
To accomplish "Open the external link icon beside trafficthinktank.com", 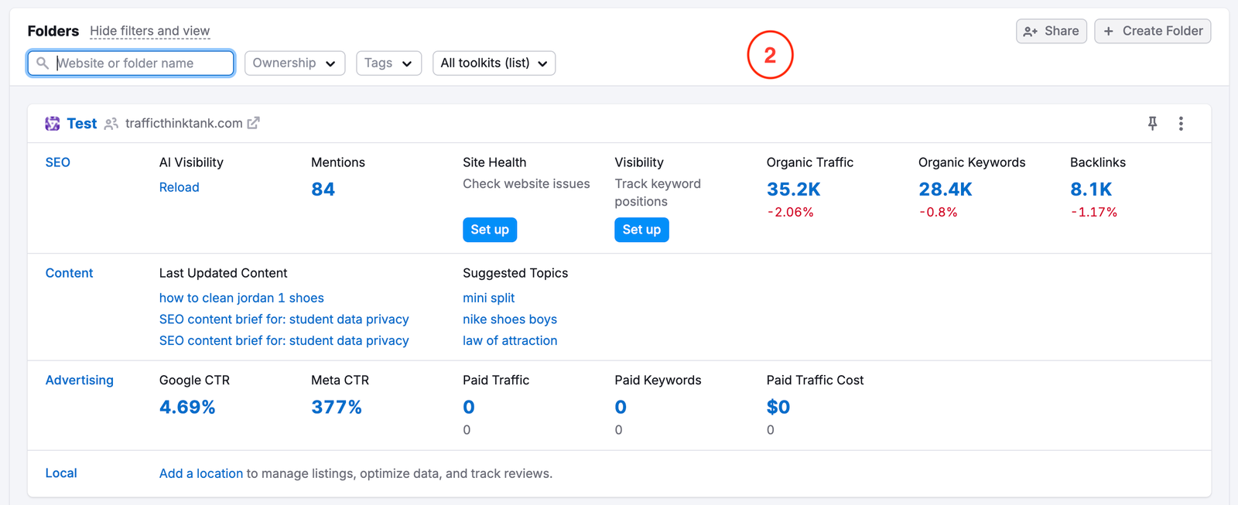I will point(253,123).
